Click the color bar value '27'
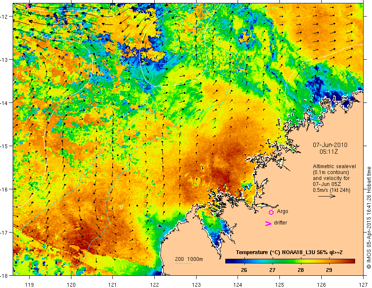 tap(272, 270)
